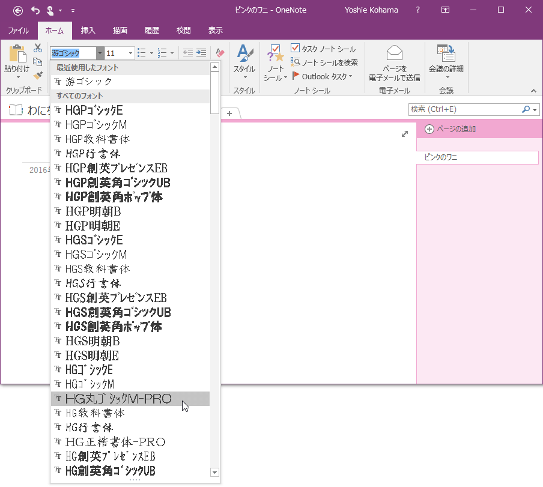543x487 pixels.
Task: Decrease indent with outdent icon
Action: pos(187,53)
